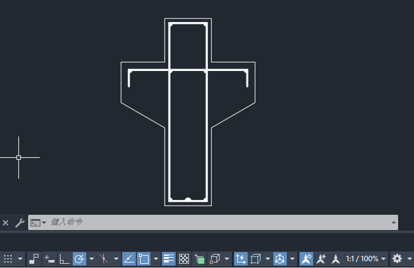Toggle the snap mode grid dots icon
The image size is (414, 268).
click(x=8, y=259)
